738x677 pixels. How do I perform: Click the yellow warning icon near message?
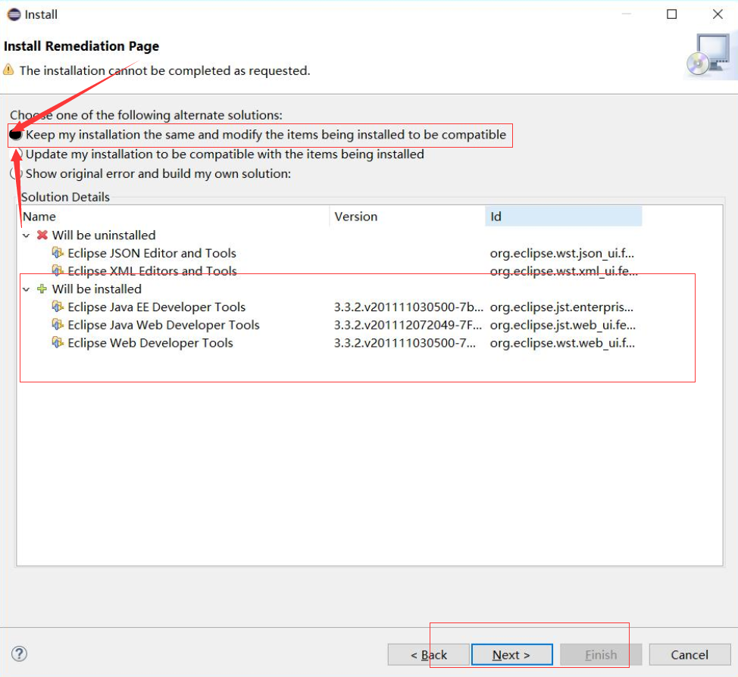[x=8, y=70]
